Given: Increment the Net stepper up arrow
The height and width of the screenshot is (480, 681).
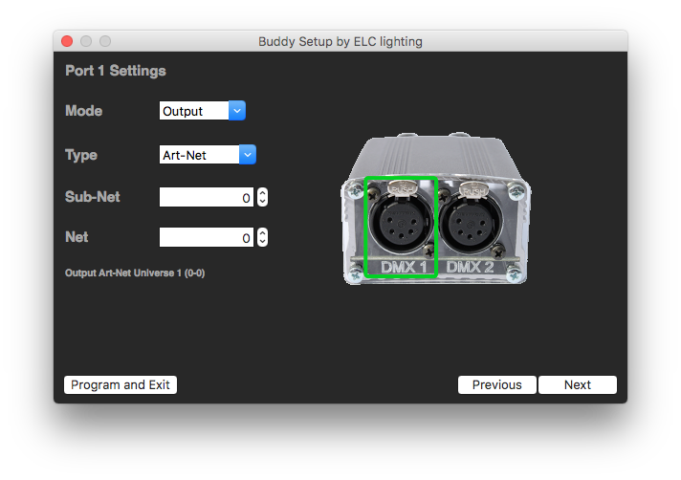Looking at the screenshot, I should 262,232.
